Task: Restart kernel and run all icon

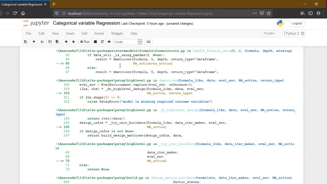Action: (109, 42)
